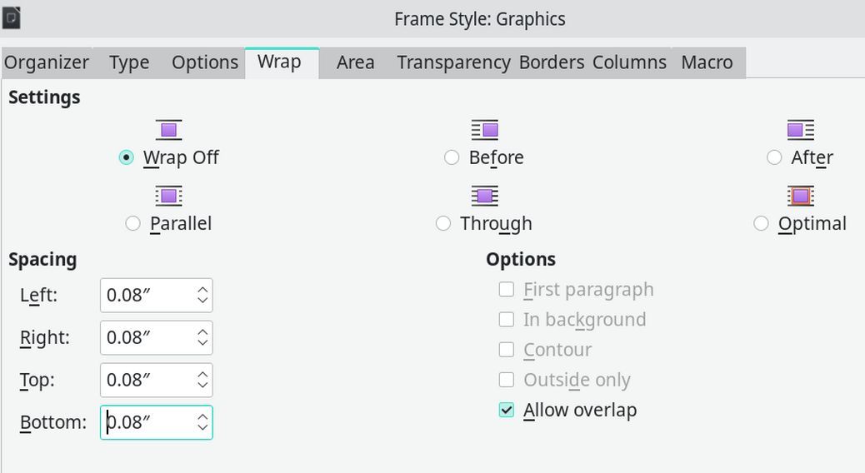Switch to the Borders tab
This screenshot has height=473, width=865.
click(552, 62)
